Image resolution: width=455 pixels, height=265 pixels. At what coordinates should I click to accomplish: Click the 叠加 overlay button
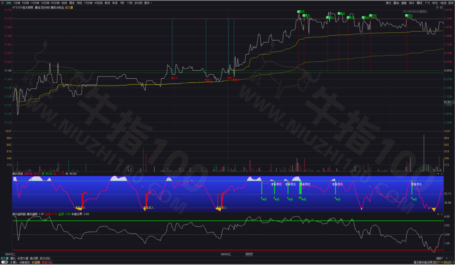[x=396, y=3]
